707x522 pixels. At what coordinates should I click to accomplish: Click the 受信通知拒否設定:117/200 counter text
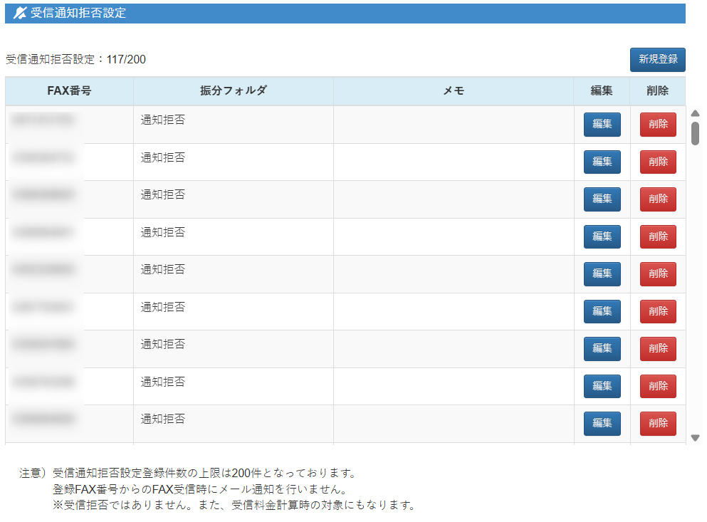[75, 60]
